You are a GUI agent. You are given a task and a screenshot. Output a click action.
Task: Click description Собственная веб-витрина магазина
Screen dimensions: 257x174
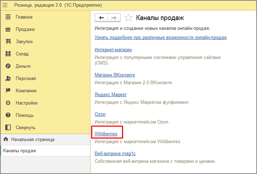155,161
